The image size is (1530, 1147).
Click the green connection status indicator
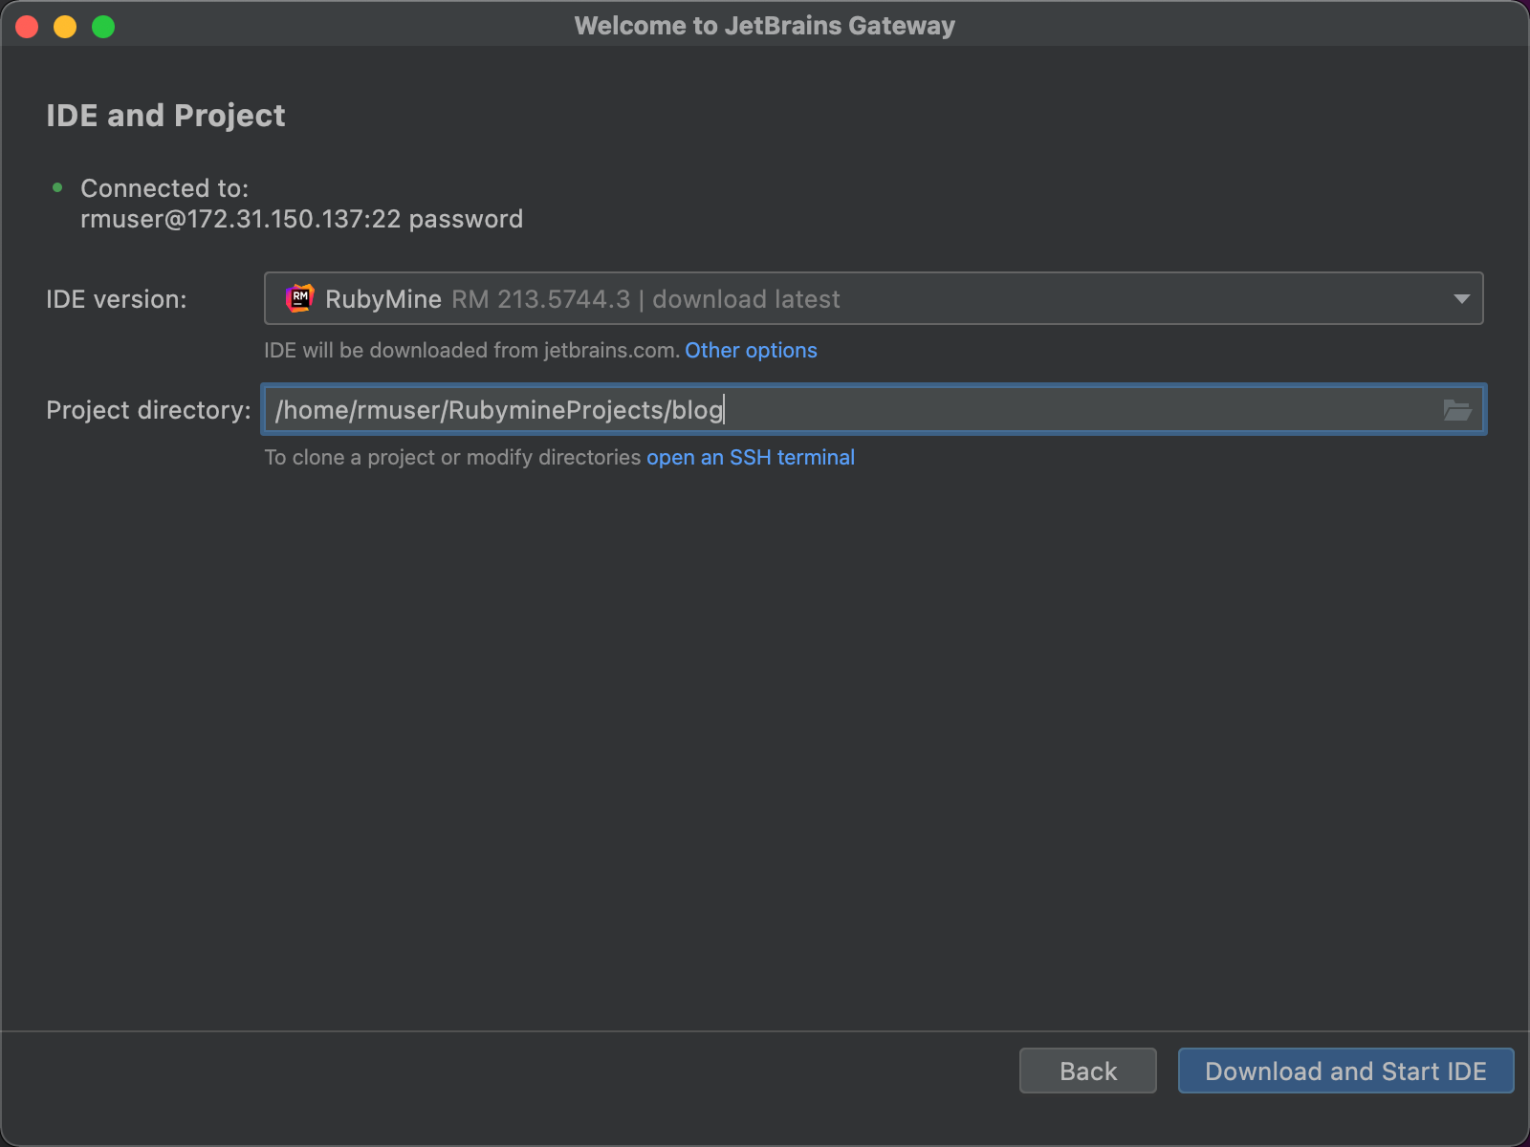click(x=57, y=188)
